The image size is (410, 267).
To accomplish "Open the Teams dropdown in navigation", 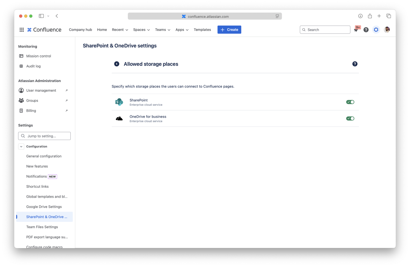I will coord(162,30).
